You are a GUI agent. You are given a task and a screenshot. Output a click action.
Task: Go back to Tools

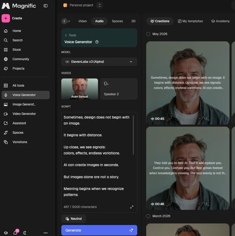70,35
